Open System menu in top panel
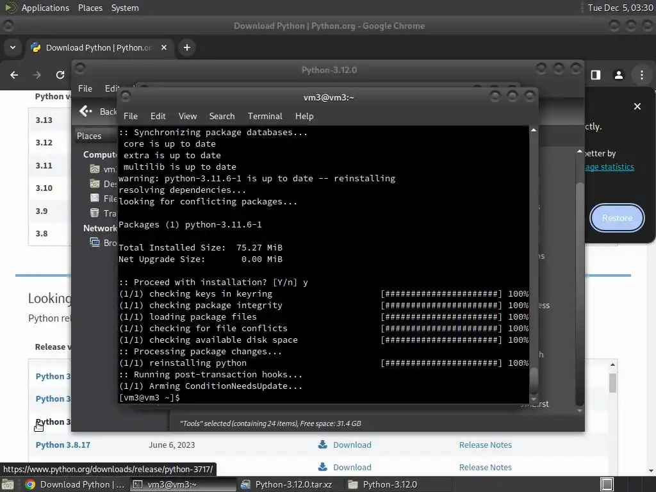 point(125,8)
